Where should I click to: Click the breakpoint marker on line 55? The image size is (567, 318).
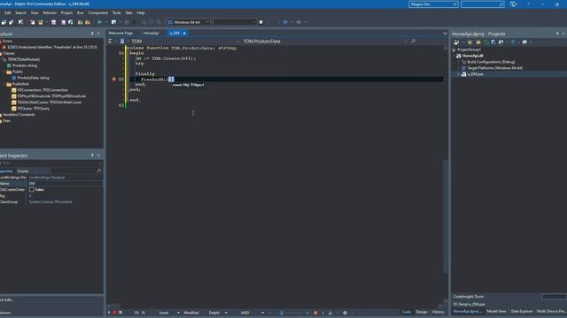tap(114, 79)
